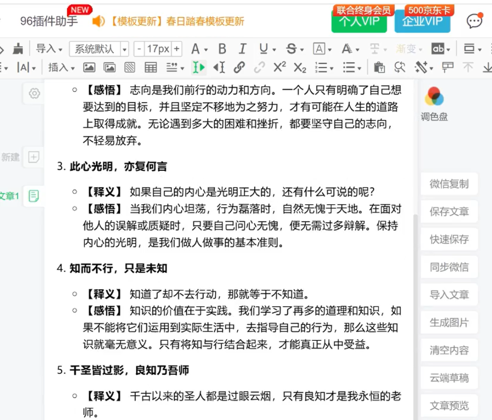Viewport: 492px width, 420px height.
Task: Insert a single image
Action: pos(89,67)
